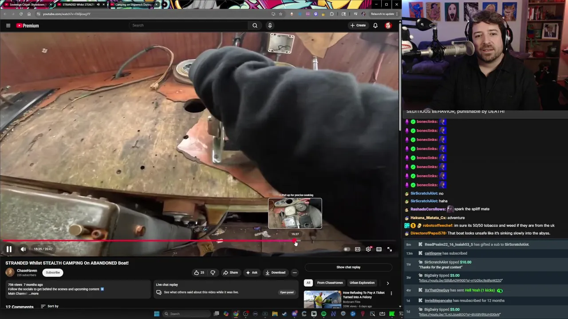The height and width of the screenshot is (319, 568).
Task: Select the All filter chip
Action: (x=308, y=283)
